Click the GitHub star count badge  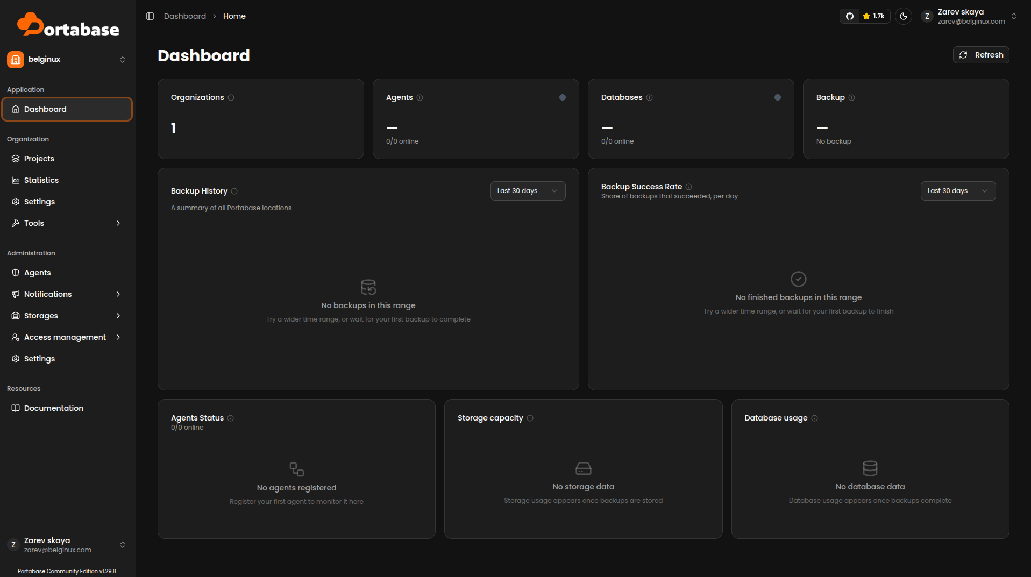[874, 16]
